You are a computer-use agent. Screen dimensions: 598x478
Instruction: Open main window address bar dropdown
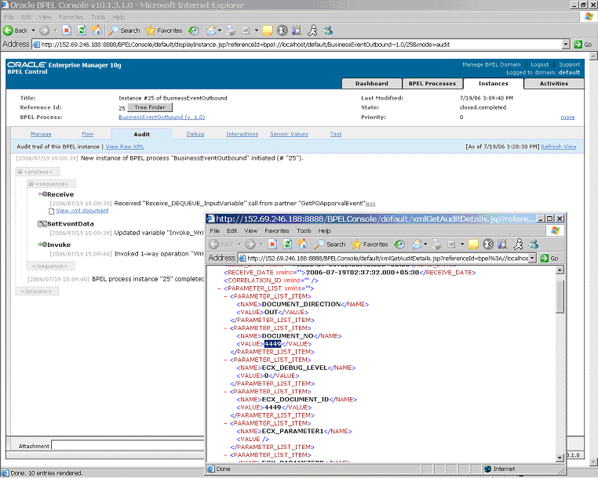566,45
